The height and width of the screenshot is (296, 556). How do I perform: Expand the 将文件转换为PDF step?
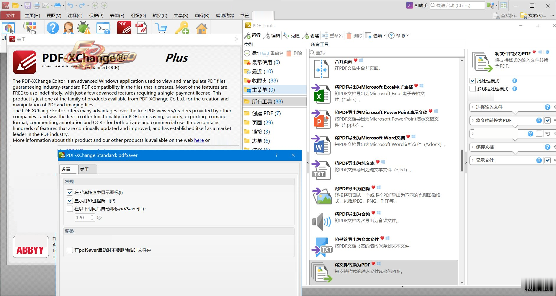pyautogui.click(x=473, y=120)
